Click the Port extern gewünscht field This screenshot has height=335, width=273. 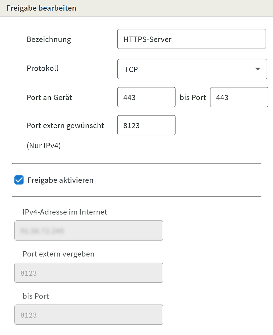coord(146,126)
